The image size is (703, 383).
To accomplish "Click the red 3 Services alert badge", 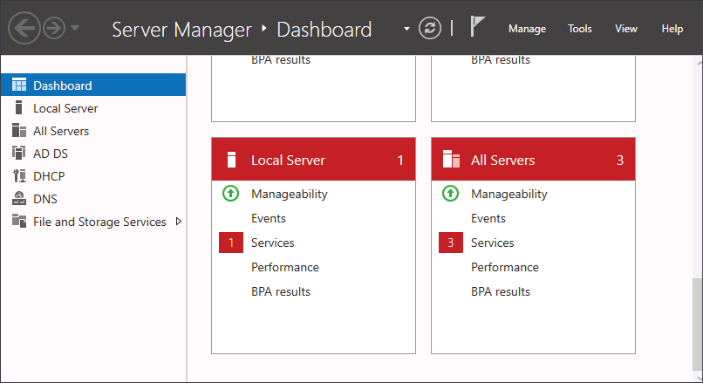I will (451, 243).
